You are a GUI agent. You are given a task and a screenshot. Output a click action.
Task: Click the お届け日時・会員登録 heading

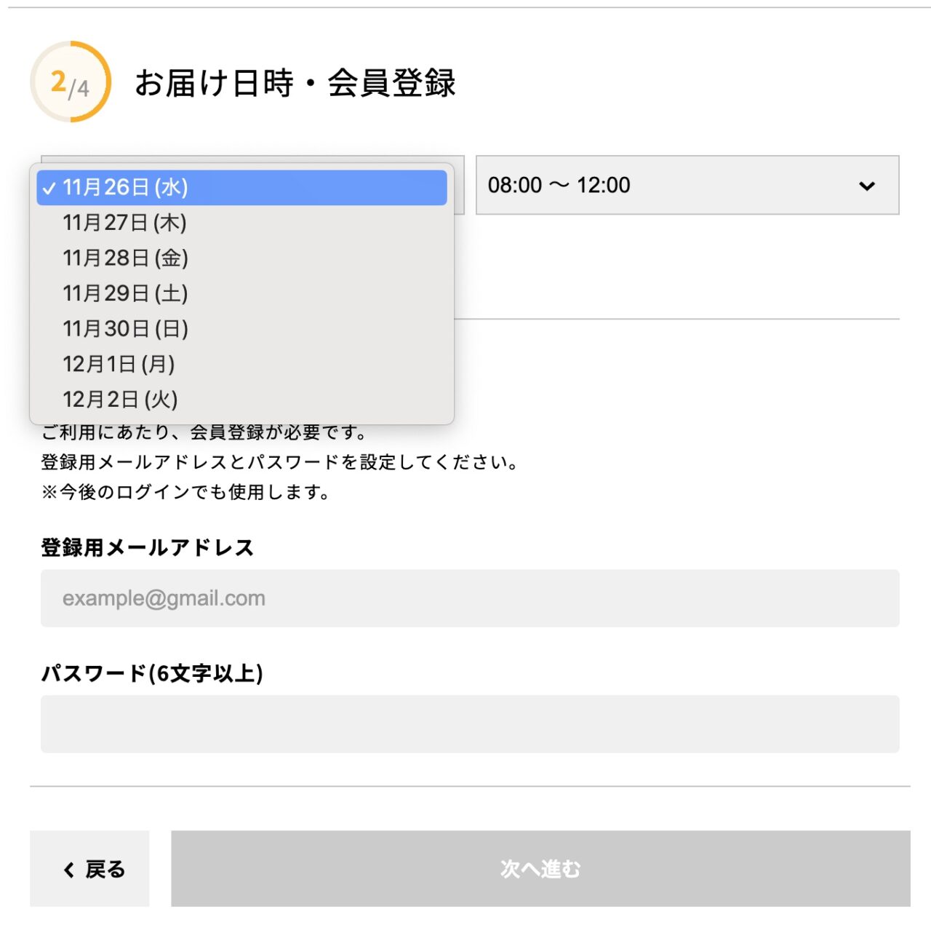(295, 83)
